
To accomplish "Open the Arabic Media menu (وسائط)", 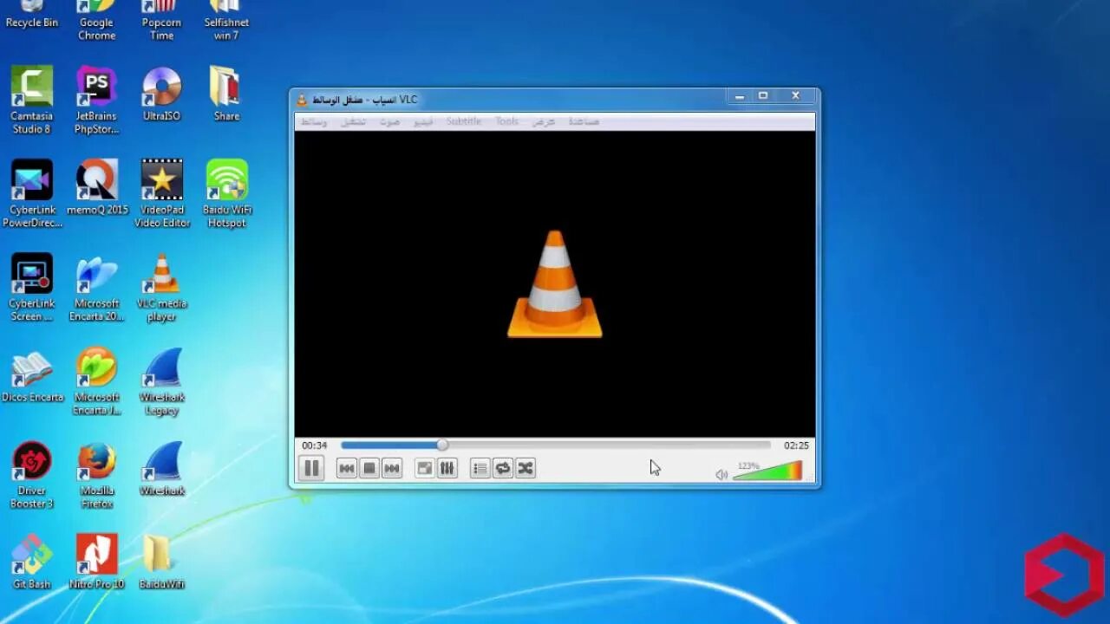I will click(313, 121).
